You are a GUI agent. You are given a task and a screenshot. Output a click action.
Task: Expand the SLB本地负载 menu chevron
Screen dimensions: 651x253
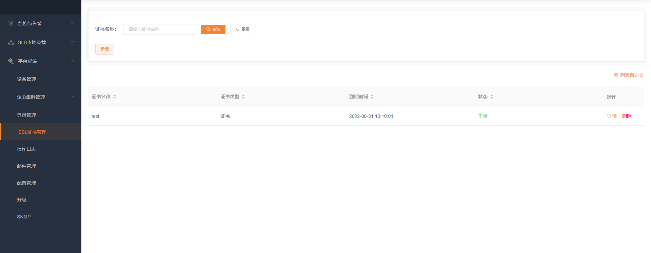(72, 42)
